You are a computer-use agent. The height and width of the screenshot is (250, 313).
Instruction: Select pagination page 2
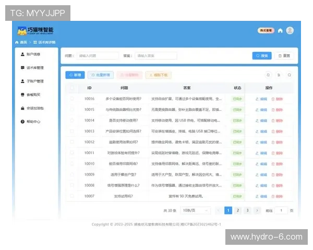[238, 210]
